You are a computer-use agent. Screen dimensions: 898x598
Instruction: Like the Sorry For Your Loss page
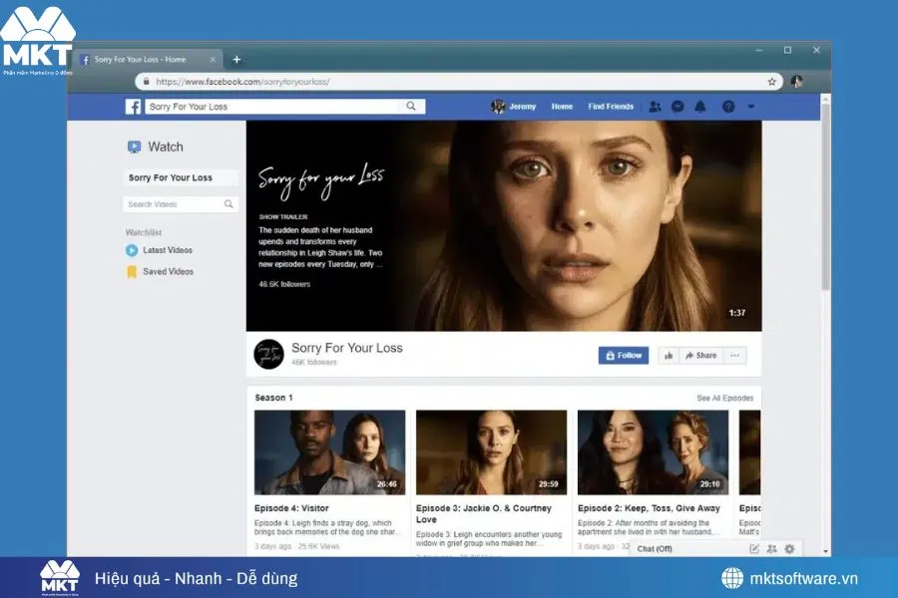pos(669,355)
